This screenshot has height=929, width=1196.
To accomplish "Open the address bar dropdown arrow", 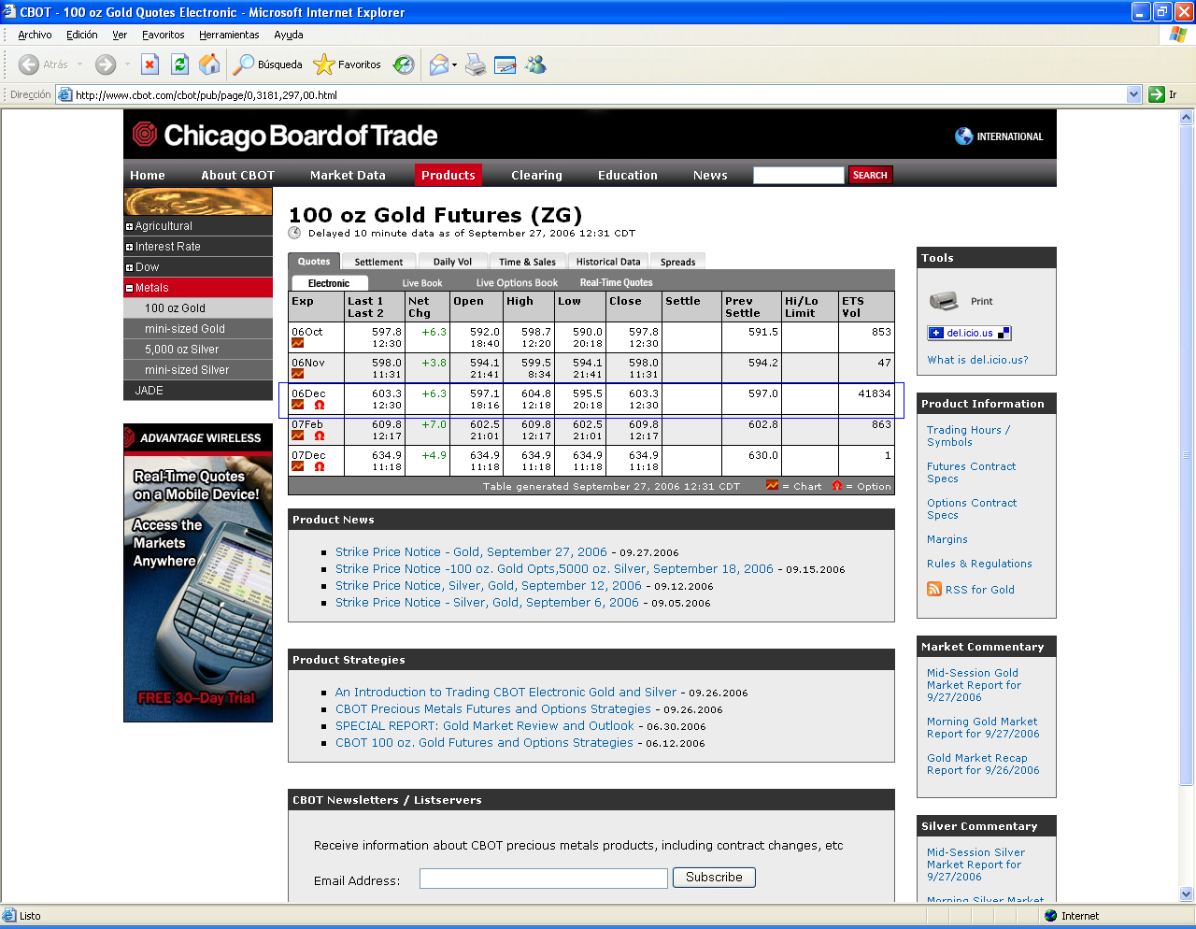I will [1134, 94].
